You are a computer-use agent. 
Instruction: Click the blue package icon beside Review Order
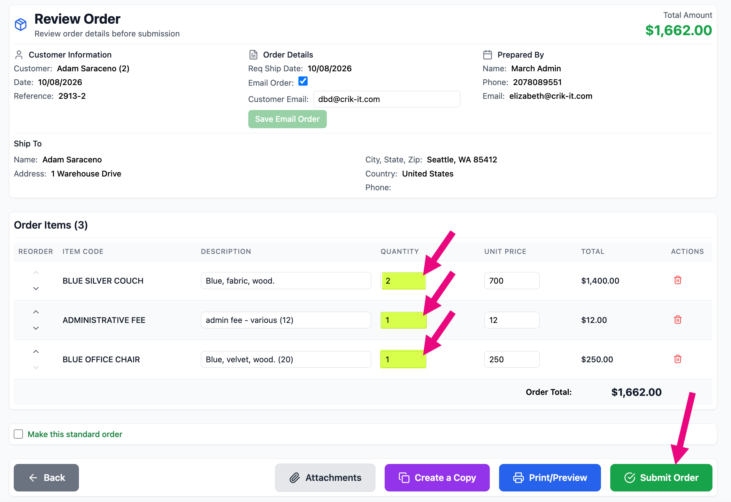point(21,24)
